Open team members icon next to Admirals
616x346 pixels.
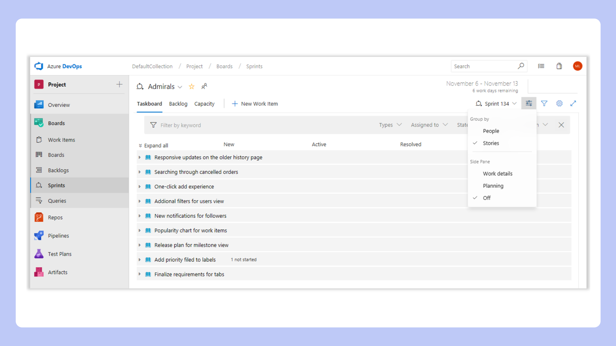204,86
